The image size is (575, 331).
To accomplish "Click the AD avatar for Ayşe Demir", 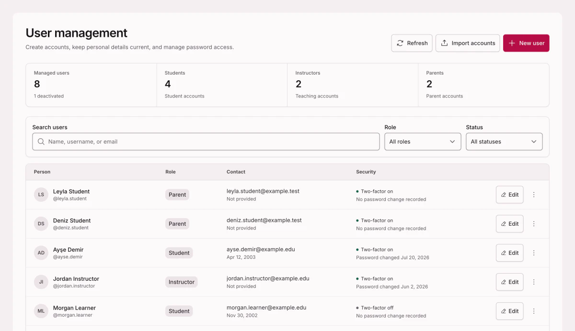I will click(x=41, y=253).
